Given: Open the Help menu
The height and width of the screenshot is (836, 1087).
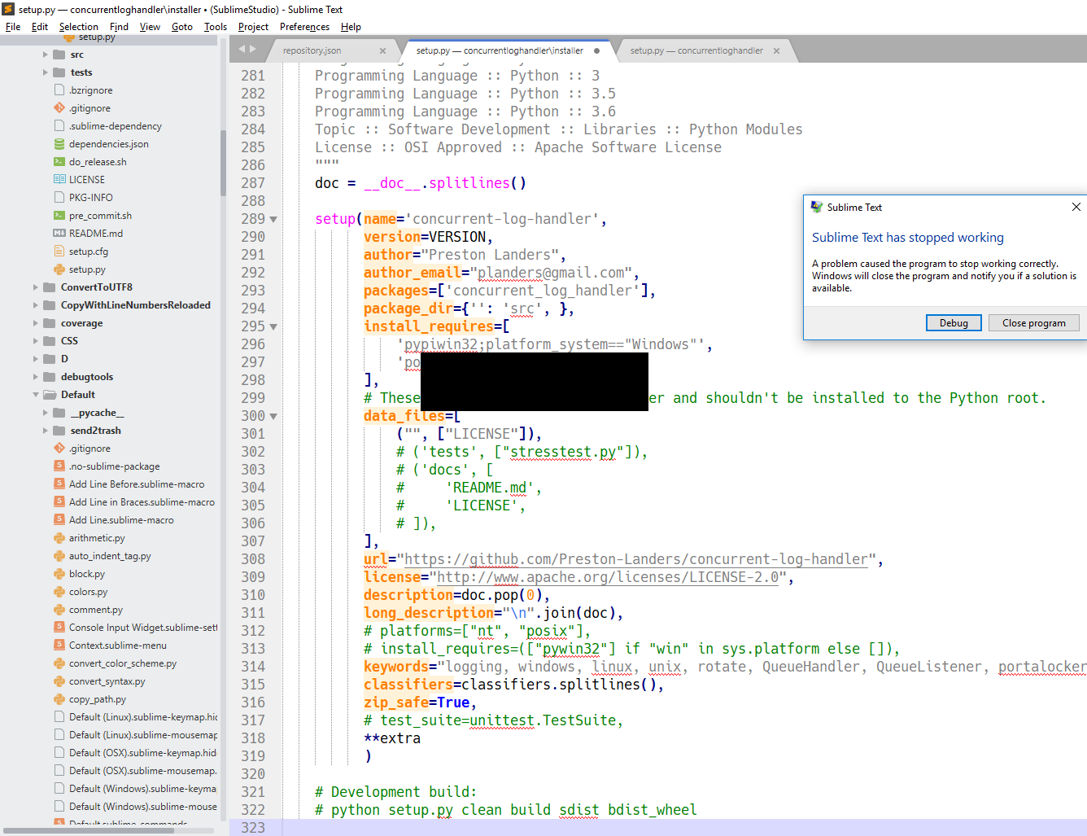Looking at the screenshot, I should (351, 27).
